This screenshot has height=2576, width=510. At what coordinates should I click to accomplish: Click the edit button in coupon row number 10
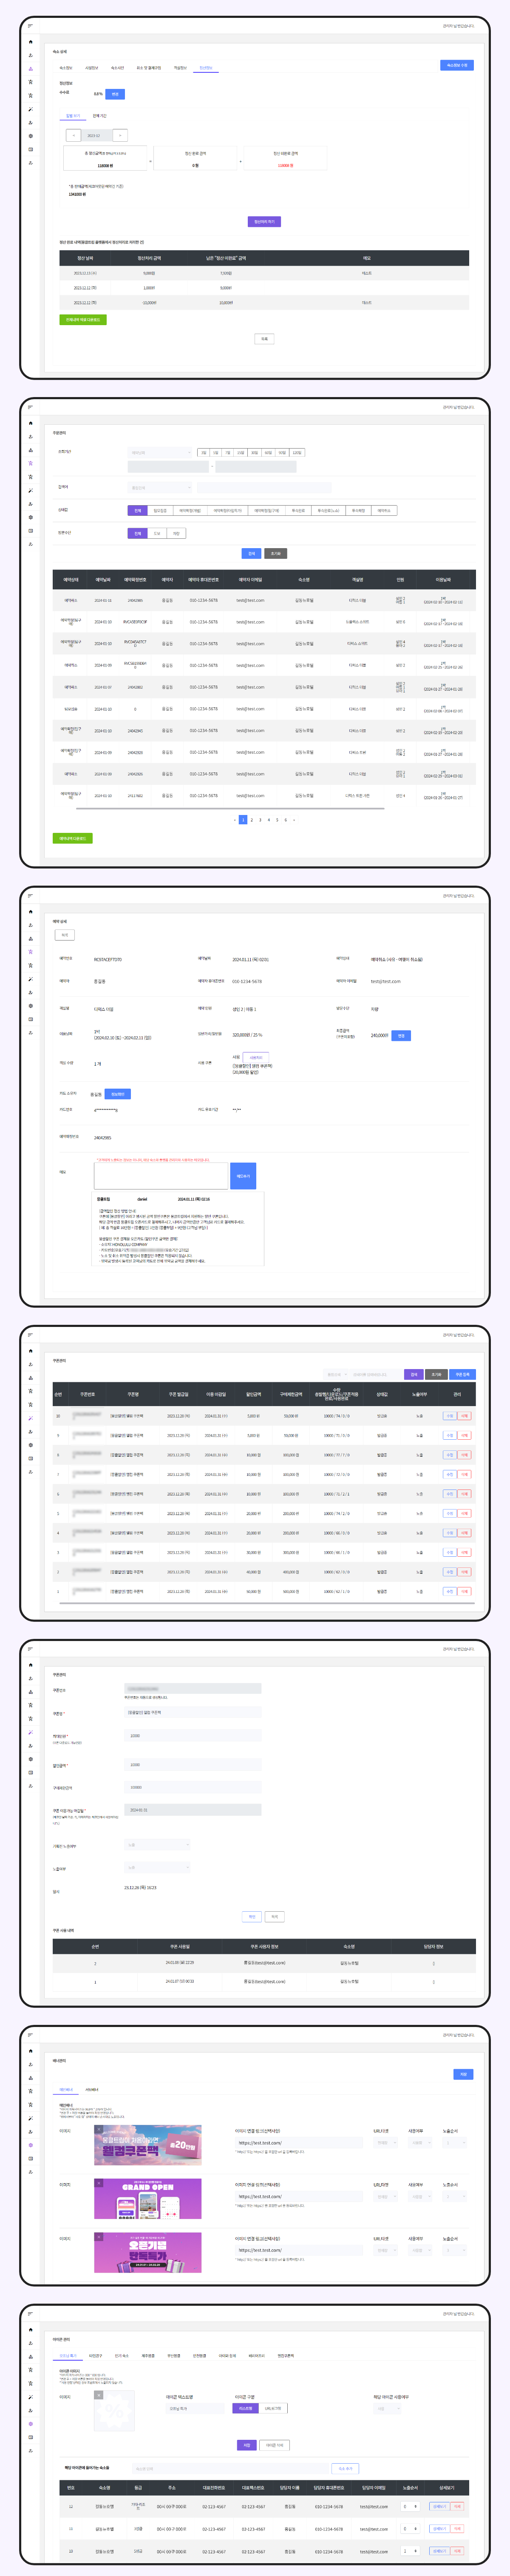point(449,1416)
